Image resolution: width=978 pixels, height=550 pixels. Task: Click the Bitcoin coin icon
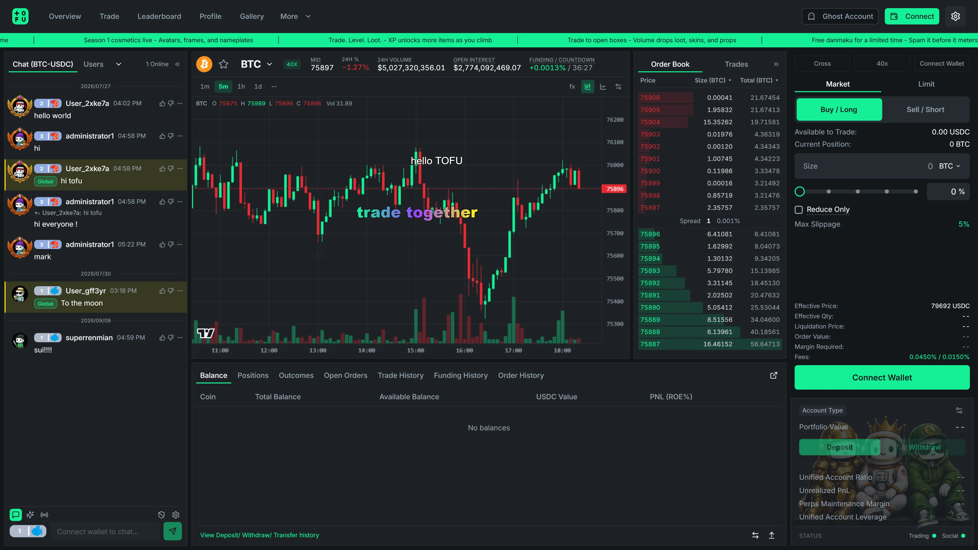point(204,64)
